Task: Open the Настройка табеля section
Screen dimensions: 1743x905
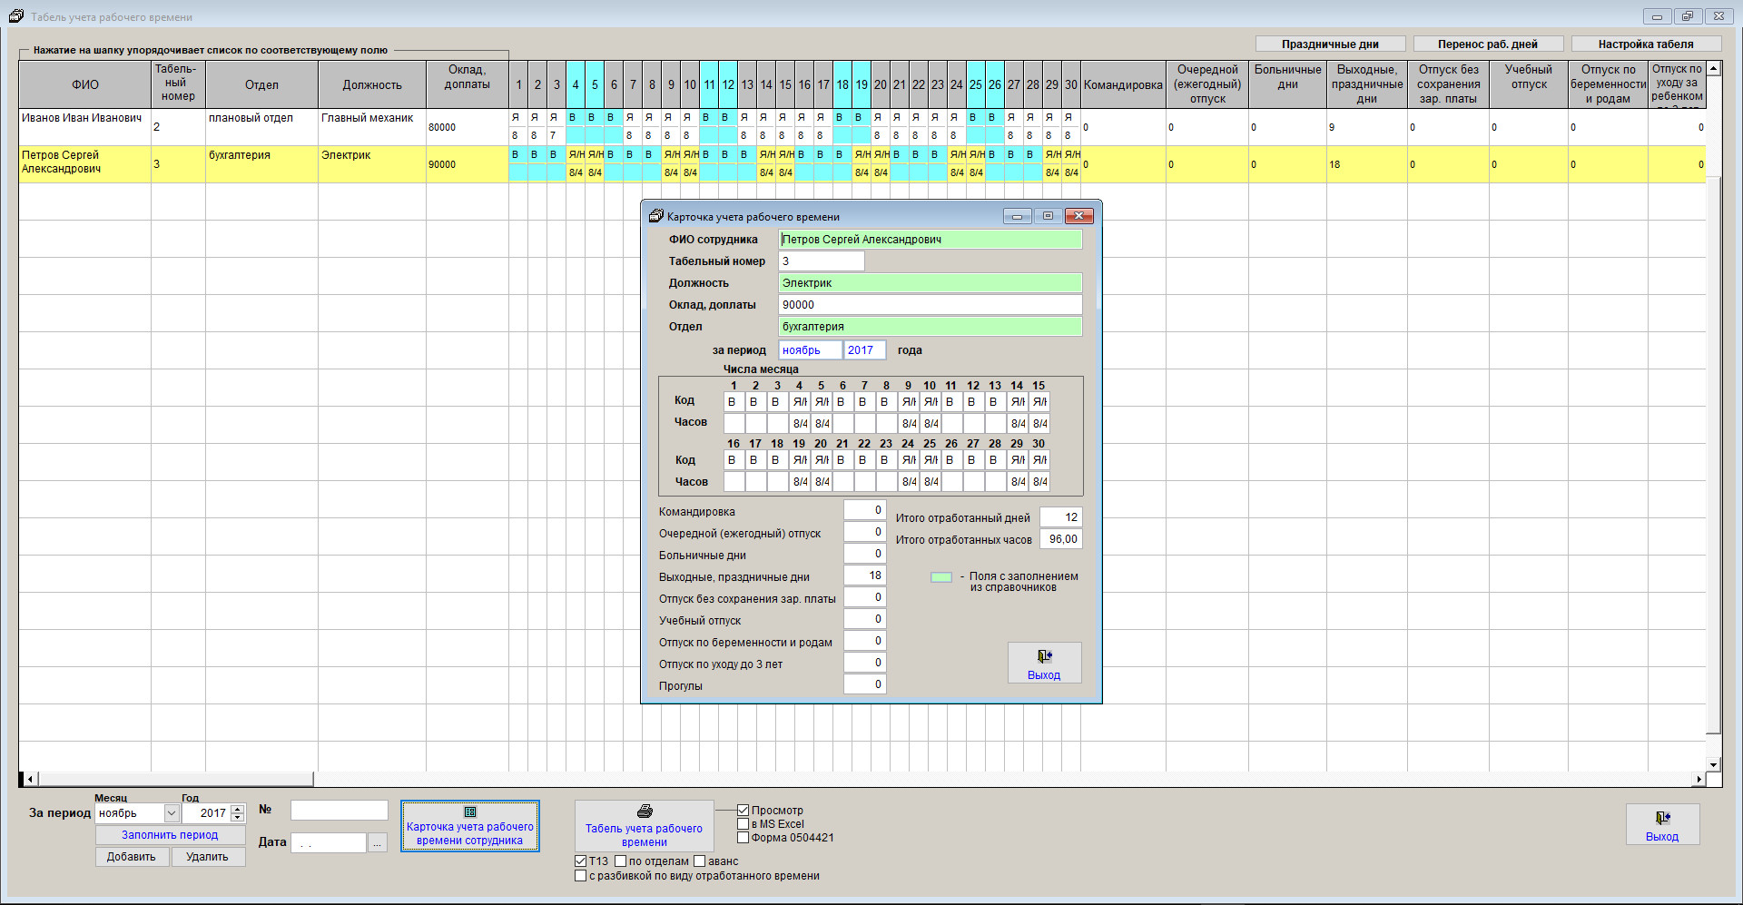Action: [x=1645, y=44]
